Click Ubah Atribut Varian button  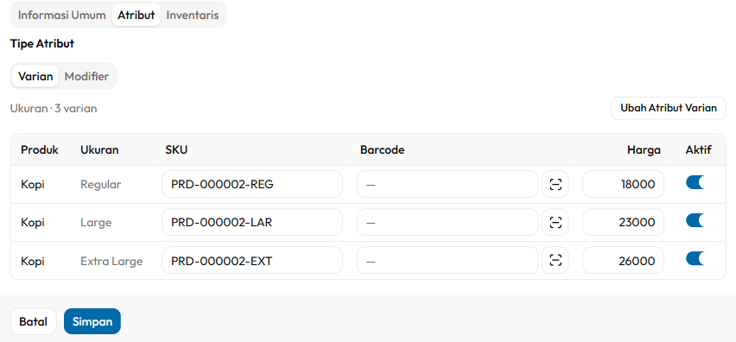[x=669, y=108]
